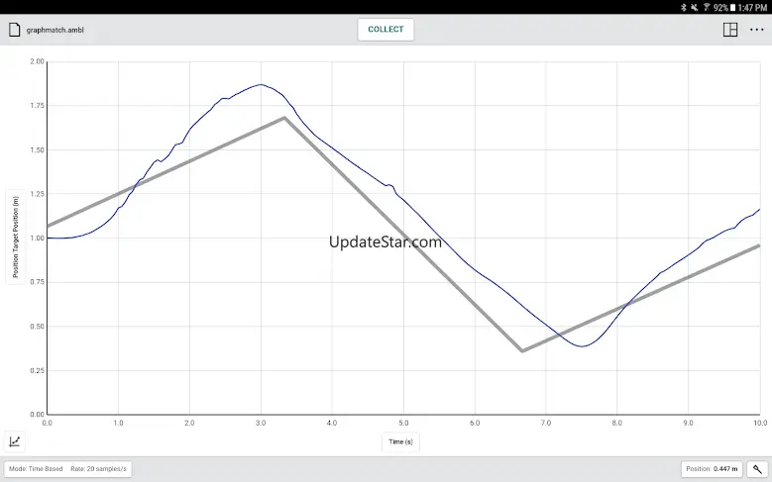
Task: Tap the 3.0 x-axis tick label
Action: tap(261, 423)
